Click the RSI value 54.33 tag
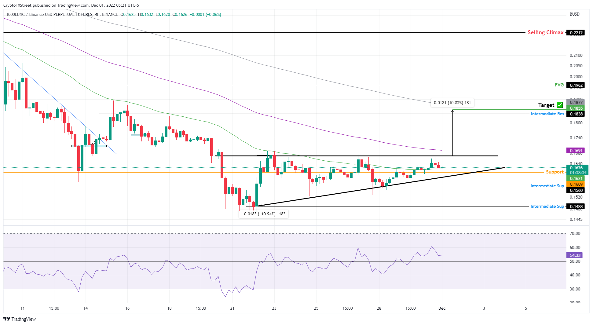 574,255
